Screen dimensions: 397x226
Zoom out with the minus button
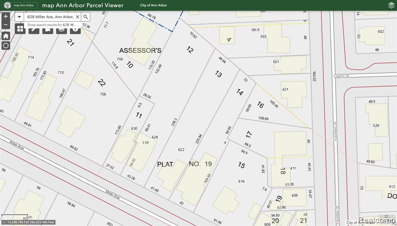5,25
